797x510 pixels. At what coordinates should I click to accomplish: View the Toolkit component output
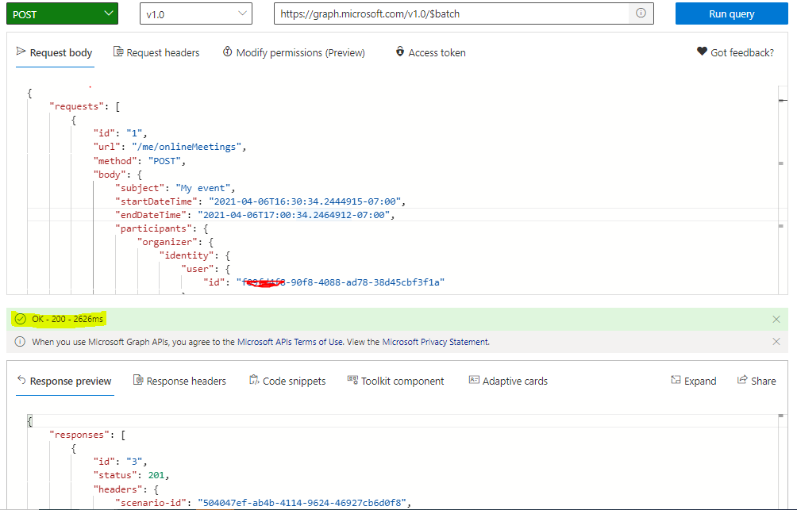tap(395, 381)
